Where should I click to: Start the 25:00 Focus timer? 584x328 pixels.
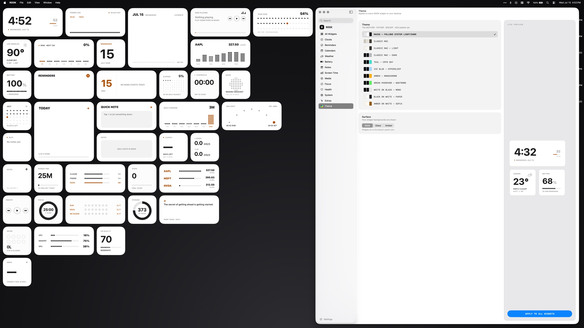click(x=48, y=210)
